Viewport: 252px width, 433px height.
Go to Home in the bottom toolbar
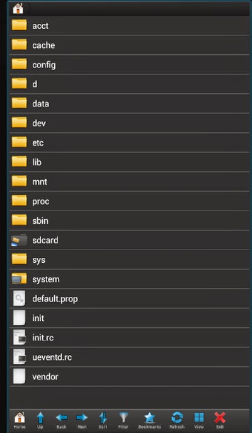[20, 420]
